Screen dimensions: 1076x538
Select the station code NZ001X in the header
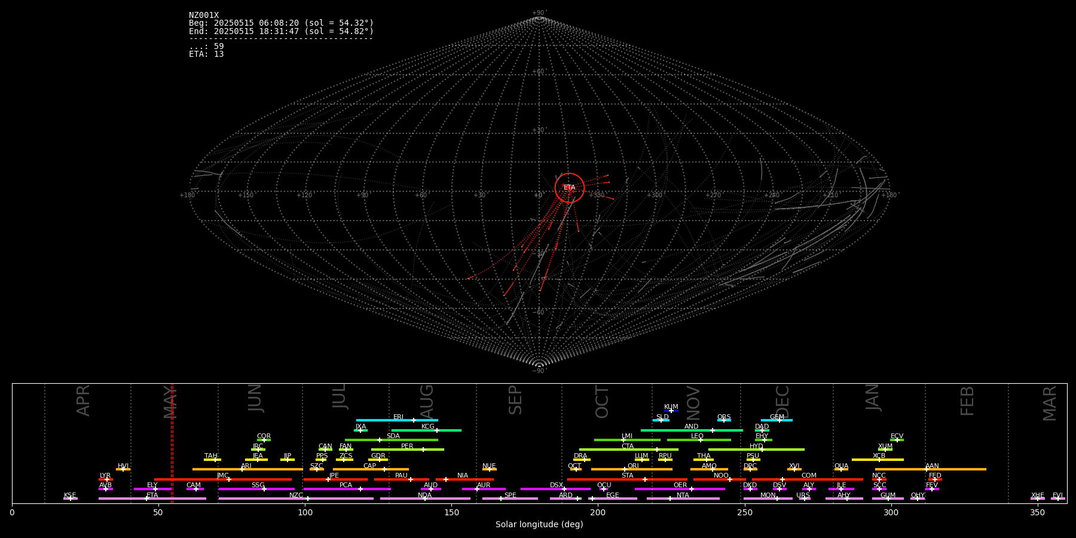[x=204, y=16]
